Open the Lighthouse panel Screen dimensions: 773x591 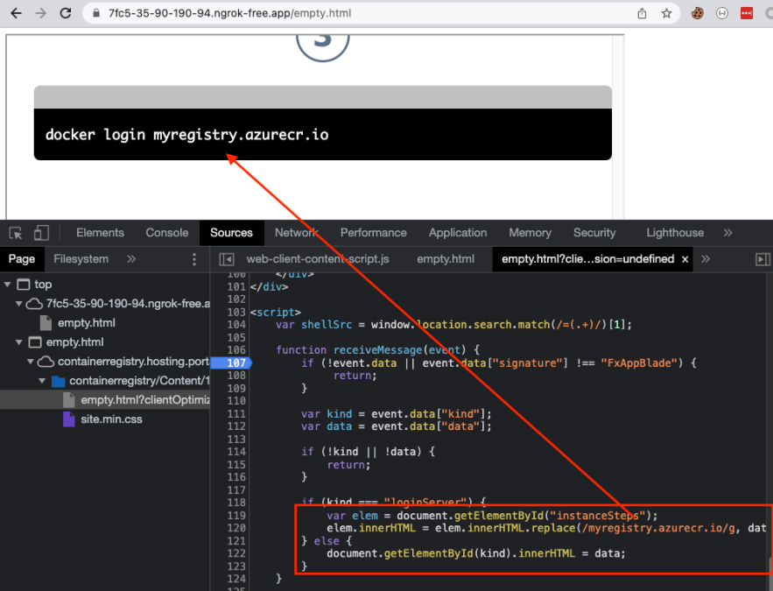pos(675,233)
